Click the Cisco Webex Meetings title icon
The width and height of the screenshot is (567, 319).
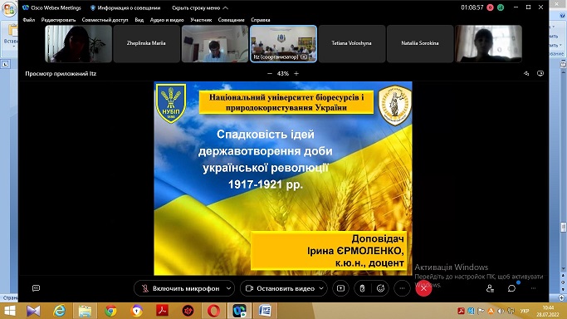(26, 7)
